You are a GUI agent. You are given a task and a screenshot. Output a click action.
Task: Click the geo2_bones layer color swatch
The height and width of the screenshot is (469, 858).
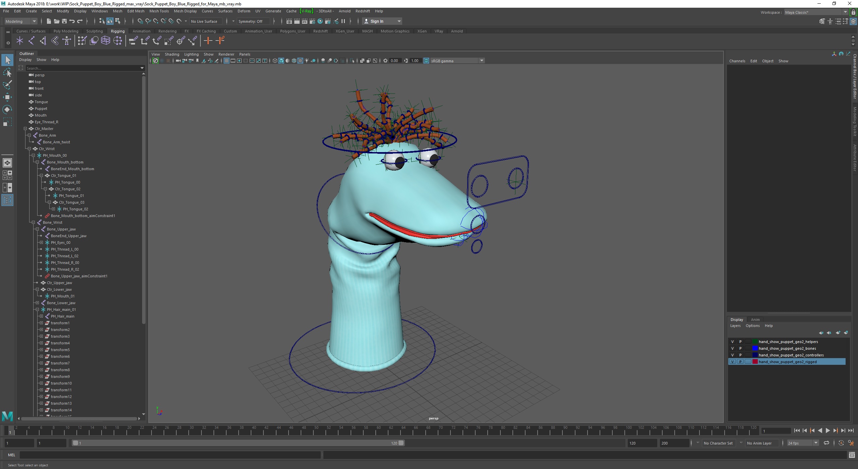pos(755,348)
